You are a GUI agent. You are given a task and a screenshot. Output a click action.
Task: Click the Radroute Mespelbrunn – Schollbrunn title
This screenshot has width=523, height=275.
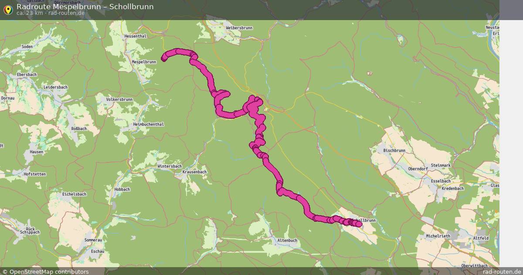tap(85, 7)
